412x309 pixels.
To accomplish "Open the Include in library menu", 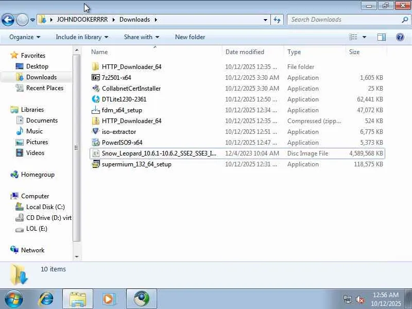I will coord(82,37).
